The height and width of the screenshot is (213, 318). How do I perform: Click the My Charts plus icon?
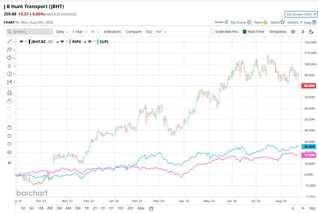click(249, 22)
